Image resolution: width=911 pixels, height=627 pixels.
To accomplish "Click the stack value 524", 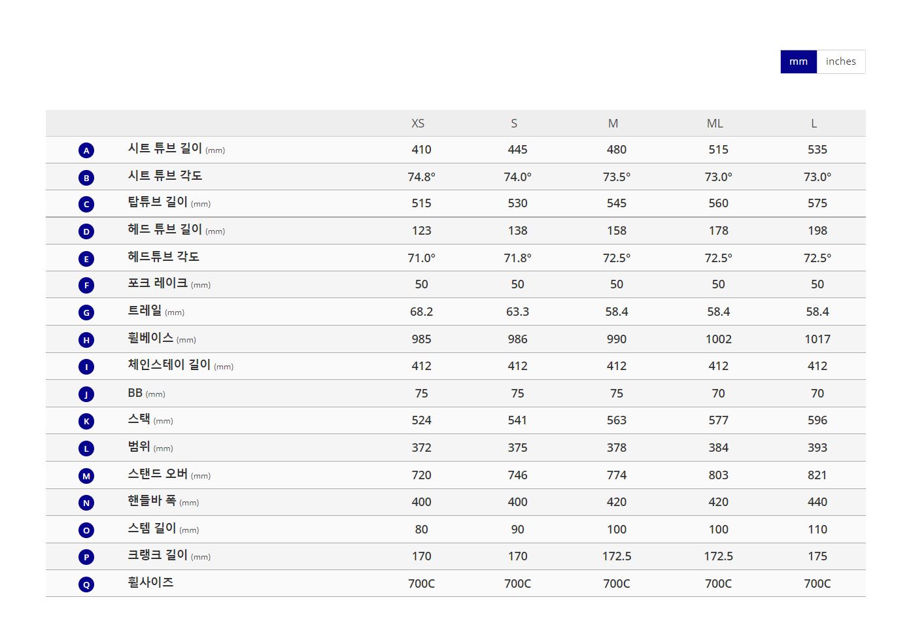I will 421,420.
